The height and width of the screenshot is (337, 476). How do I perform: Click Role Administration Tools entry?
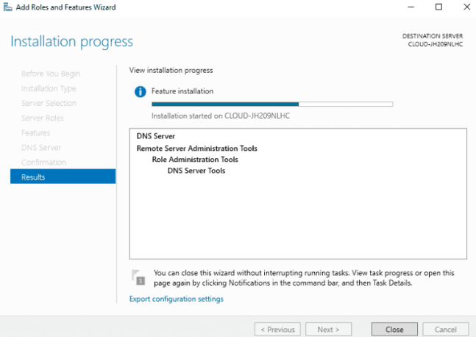coord(195,160)
